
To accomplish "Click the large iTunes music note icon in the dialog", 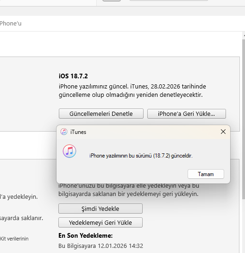I will point(69,151).
